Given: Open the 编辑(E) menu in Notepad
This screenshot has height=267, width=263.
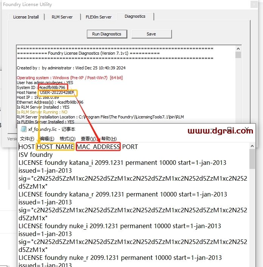Looking at the screenshot, I should 47,139.
